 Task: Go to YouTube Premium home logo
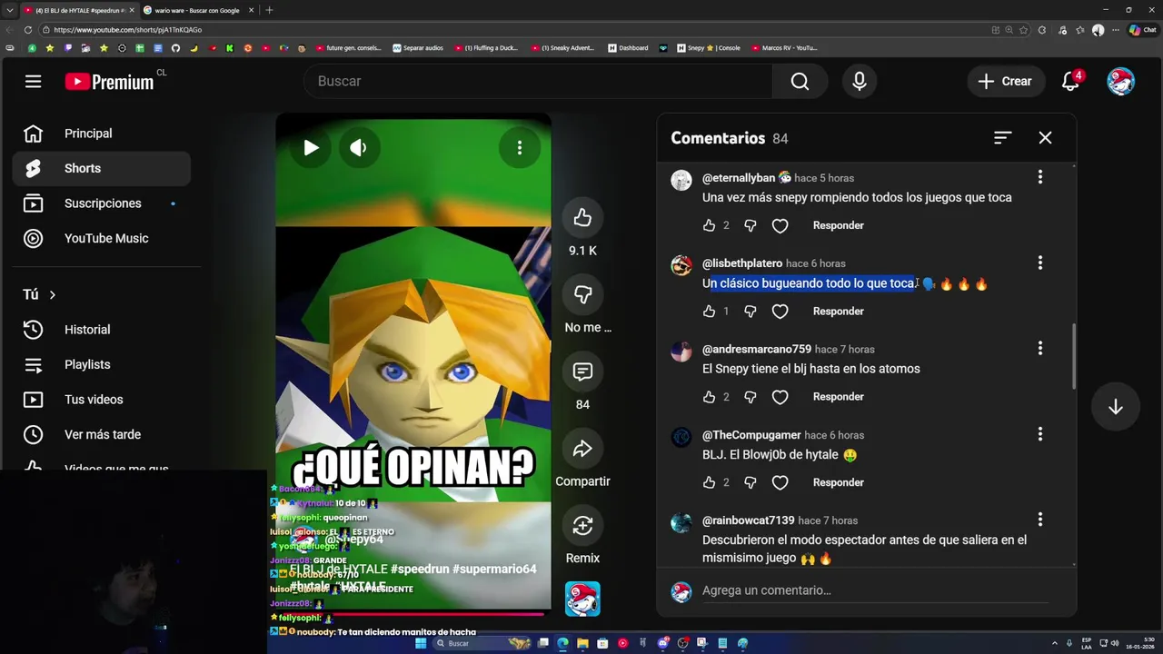click(x=109, y=82)
